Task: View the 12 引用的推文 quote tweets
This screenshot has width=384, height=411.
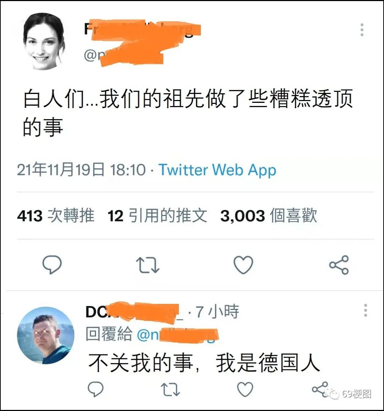Action: click(158, 215)
